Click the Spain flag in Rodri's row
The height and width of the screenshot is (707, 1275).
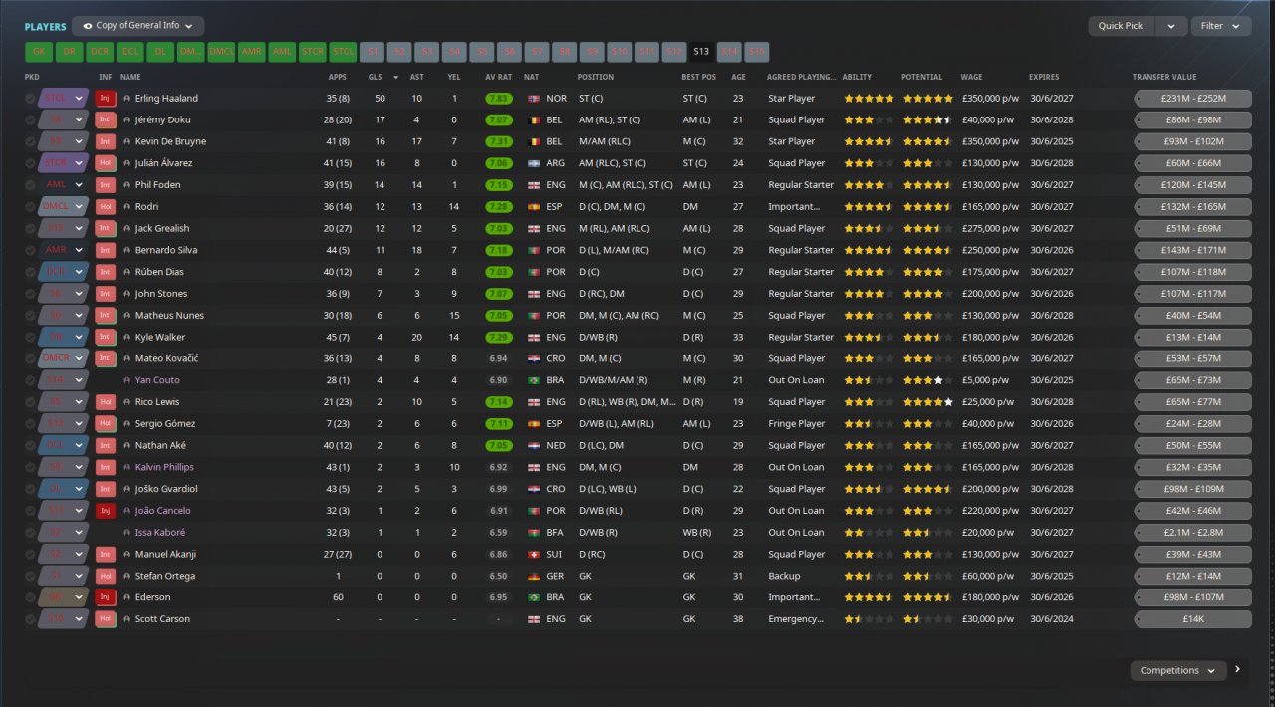click(x=533, y=207)
